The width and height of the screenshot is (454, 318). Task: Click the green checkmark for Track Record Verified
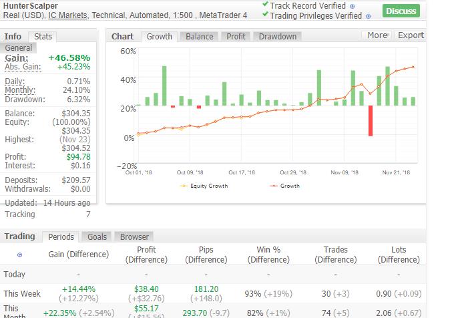point(266,5)
